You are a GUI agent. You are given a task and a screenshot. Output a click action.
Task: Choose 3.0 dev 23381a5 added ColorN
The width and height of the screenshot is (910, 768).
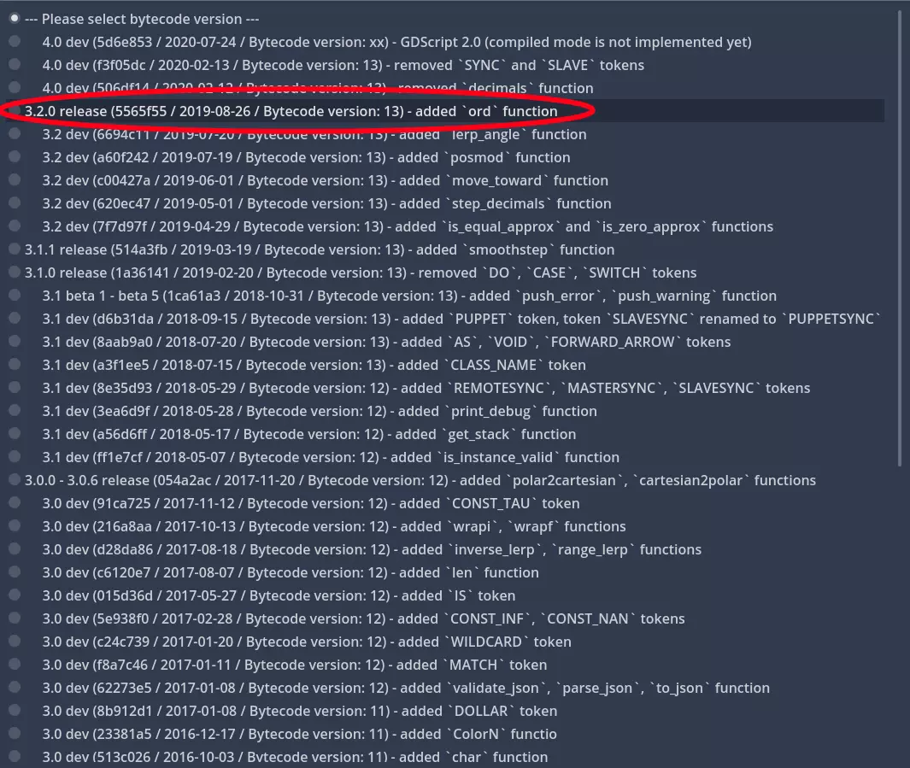446,734
